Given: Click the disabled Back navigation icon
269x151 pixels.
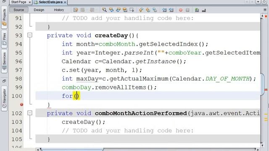Looking at the screenshot, I should tap(247, 2).
